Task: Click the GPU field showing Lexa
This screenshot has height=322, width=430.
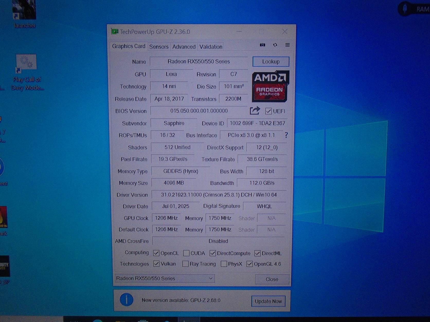Action: pos(171,74)
